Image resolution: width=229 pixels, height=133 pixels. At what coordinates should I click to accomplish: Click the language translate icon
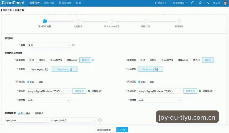(208, 3)
